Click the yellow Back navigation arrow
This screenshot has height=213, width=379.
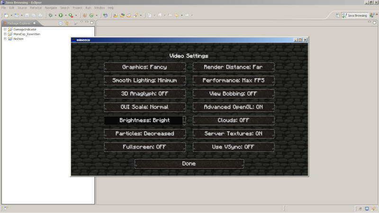click(177, 15)
